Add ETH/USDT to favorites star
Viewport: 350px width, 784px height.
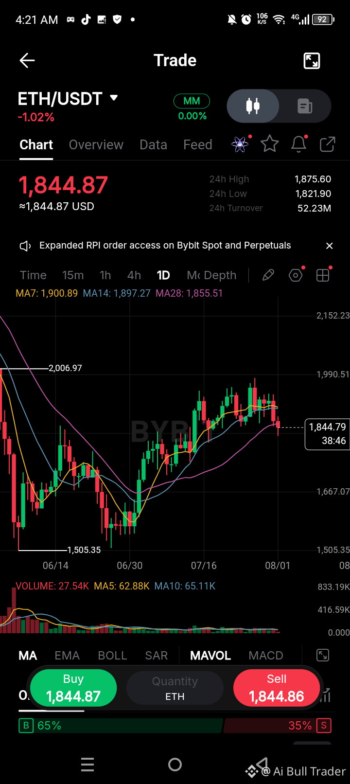click(x=270, y=144)
